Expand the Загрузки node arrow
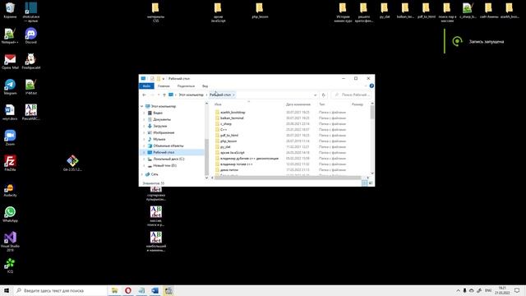This screenshot has height=296, width=526. [x=145, y=126]
